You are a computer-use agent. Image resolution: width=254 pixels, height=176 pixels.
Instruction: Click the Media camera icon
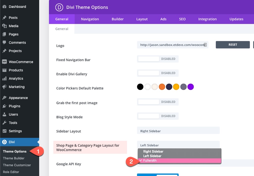(4, 26)
